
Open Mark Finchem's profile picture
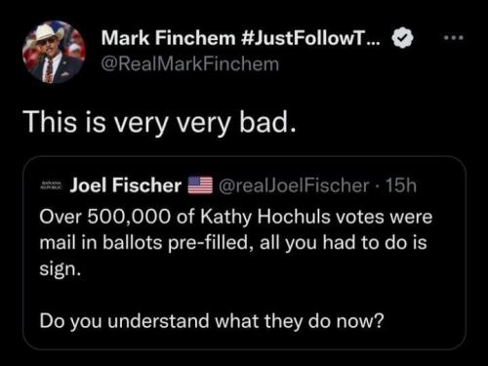pyautogui.click(x=54, y=52)
